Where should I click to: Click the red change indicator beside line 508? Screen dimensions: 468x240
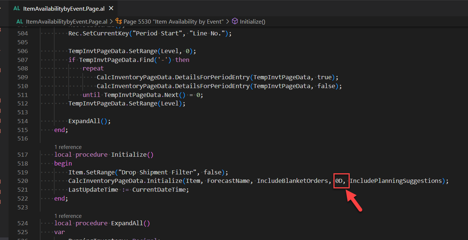pyautogui.click(x=1, y=68)
